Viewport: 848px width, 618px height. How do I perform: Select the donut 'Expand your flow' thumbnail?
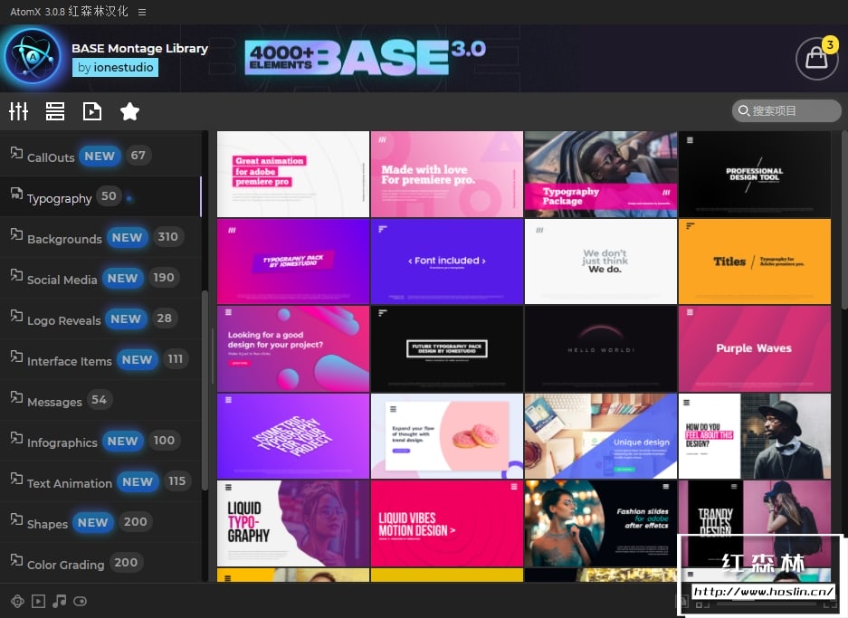pos(447,436)
